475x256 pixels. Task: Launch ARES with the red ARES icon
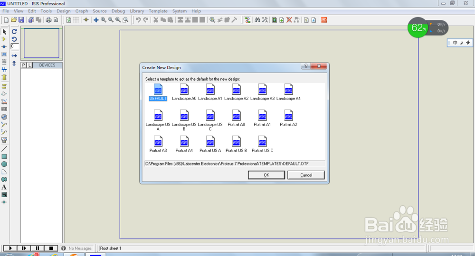[x=324, y=20]
